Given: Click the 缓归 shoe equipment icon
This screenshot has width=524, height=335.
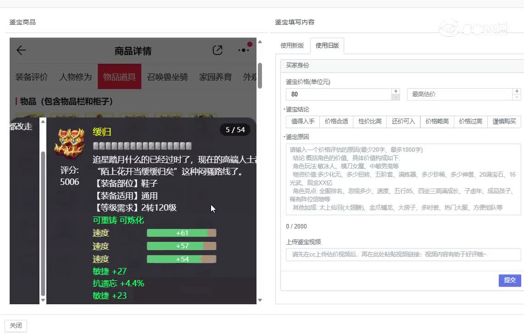Looking at the screenshot, I should click(x=69, y=143).
